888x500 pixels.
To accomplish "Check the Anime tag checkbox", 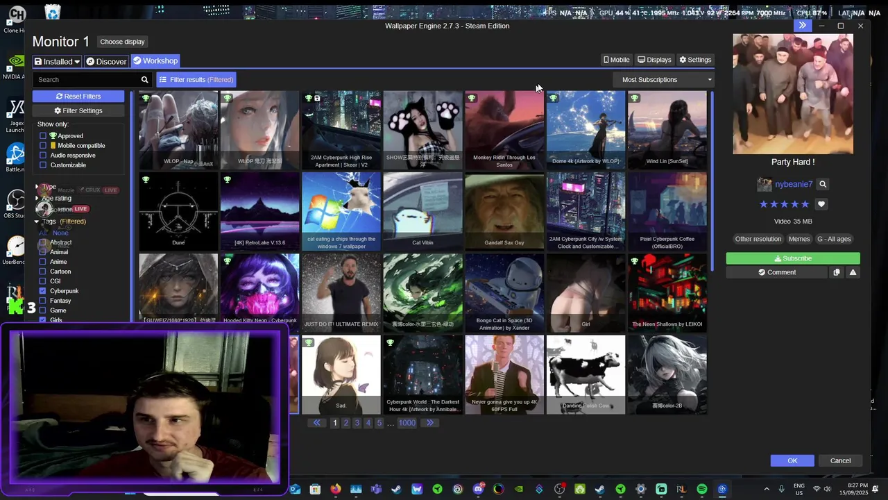I will (x=43, y=262).
